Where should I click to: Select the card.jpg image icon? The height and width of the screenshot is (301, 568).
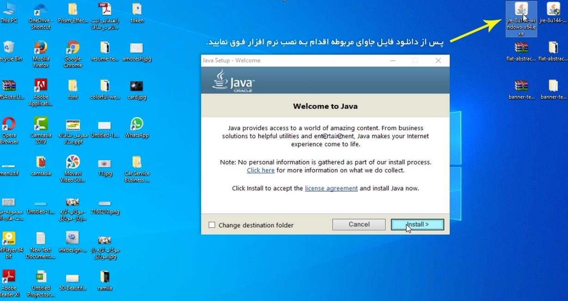pyautogui.click(x=137, y=89)
